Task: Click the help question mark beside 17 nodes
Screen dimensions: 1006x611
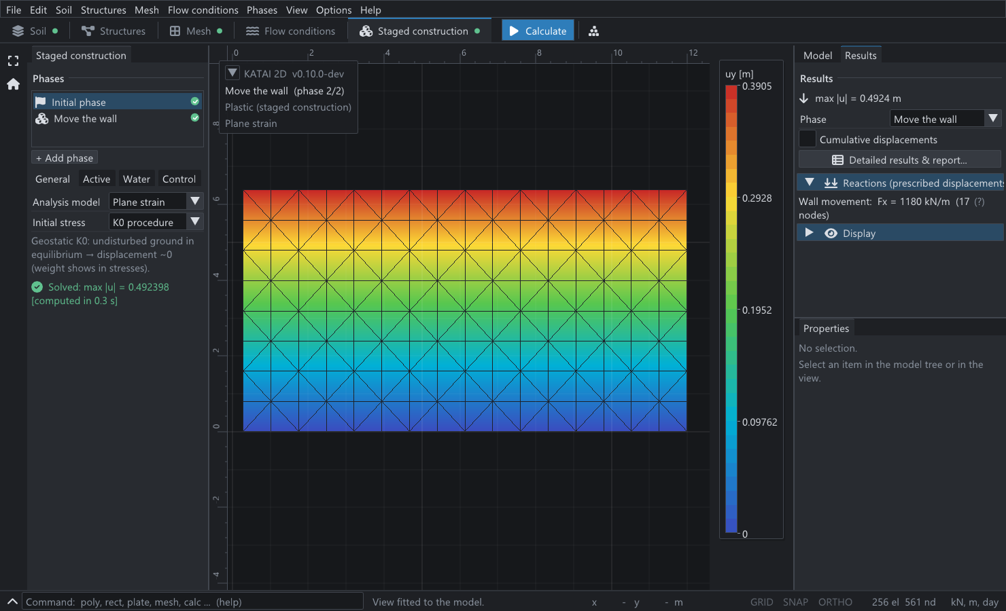Action: tap(979, 202)
